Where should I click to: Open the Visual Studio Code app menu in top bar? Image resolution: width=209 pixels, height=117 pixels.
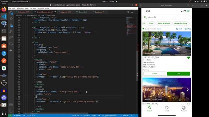pos(21,1)
